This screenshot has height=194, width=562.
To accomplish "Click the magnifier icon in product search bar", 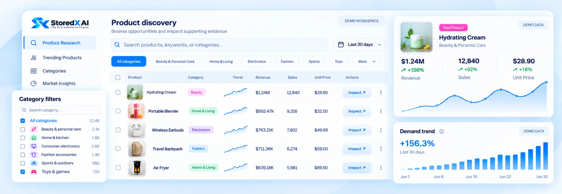I will 117,45.
